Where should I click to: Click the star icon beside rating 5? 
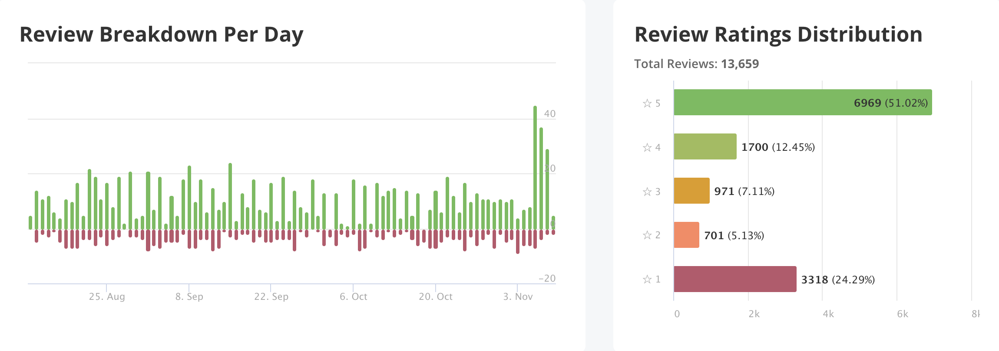[x=647, y=103]
